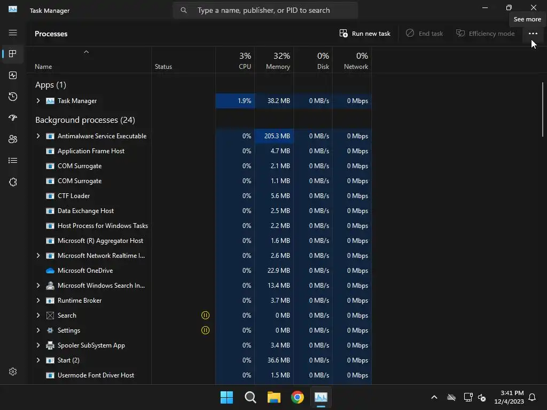Expand the Runtime Broker row

click(x=38, y=301)
